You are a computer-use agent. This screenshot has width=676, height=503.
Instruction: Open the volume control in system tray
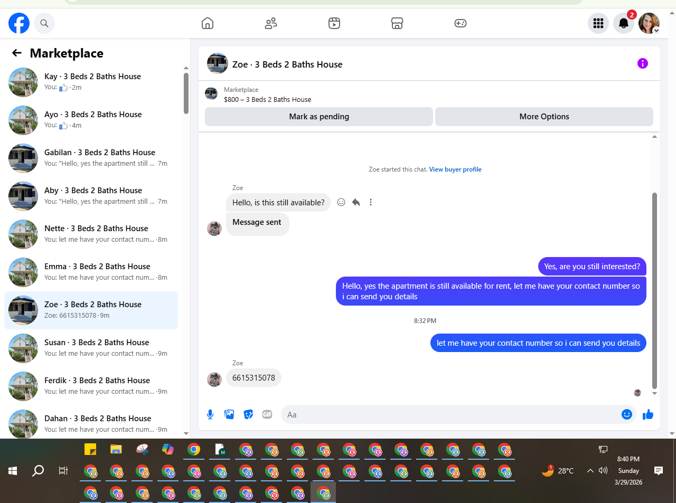pos(603,470)
